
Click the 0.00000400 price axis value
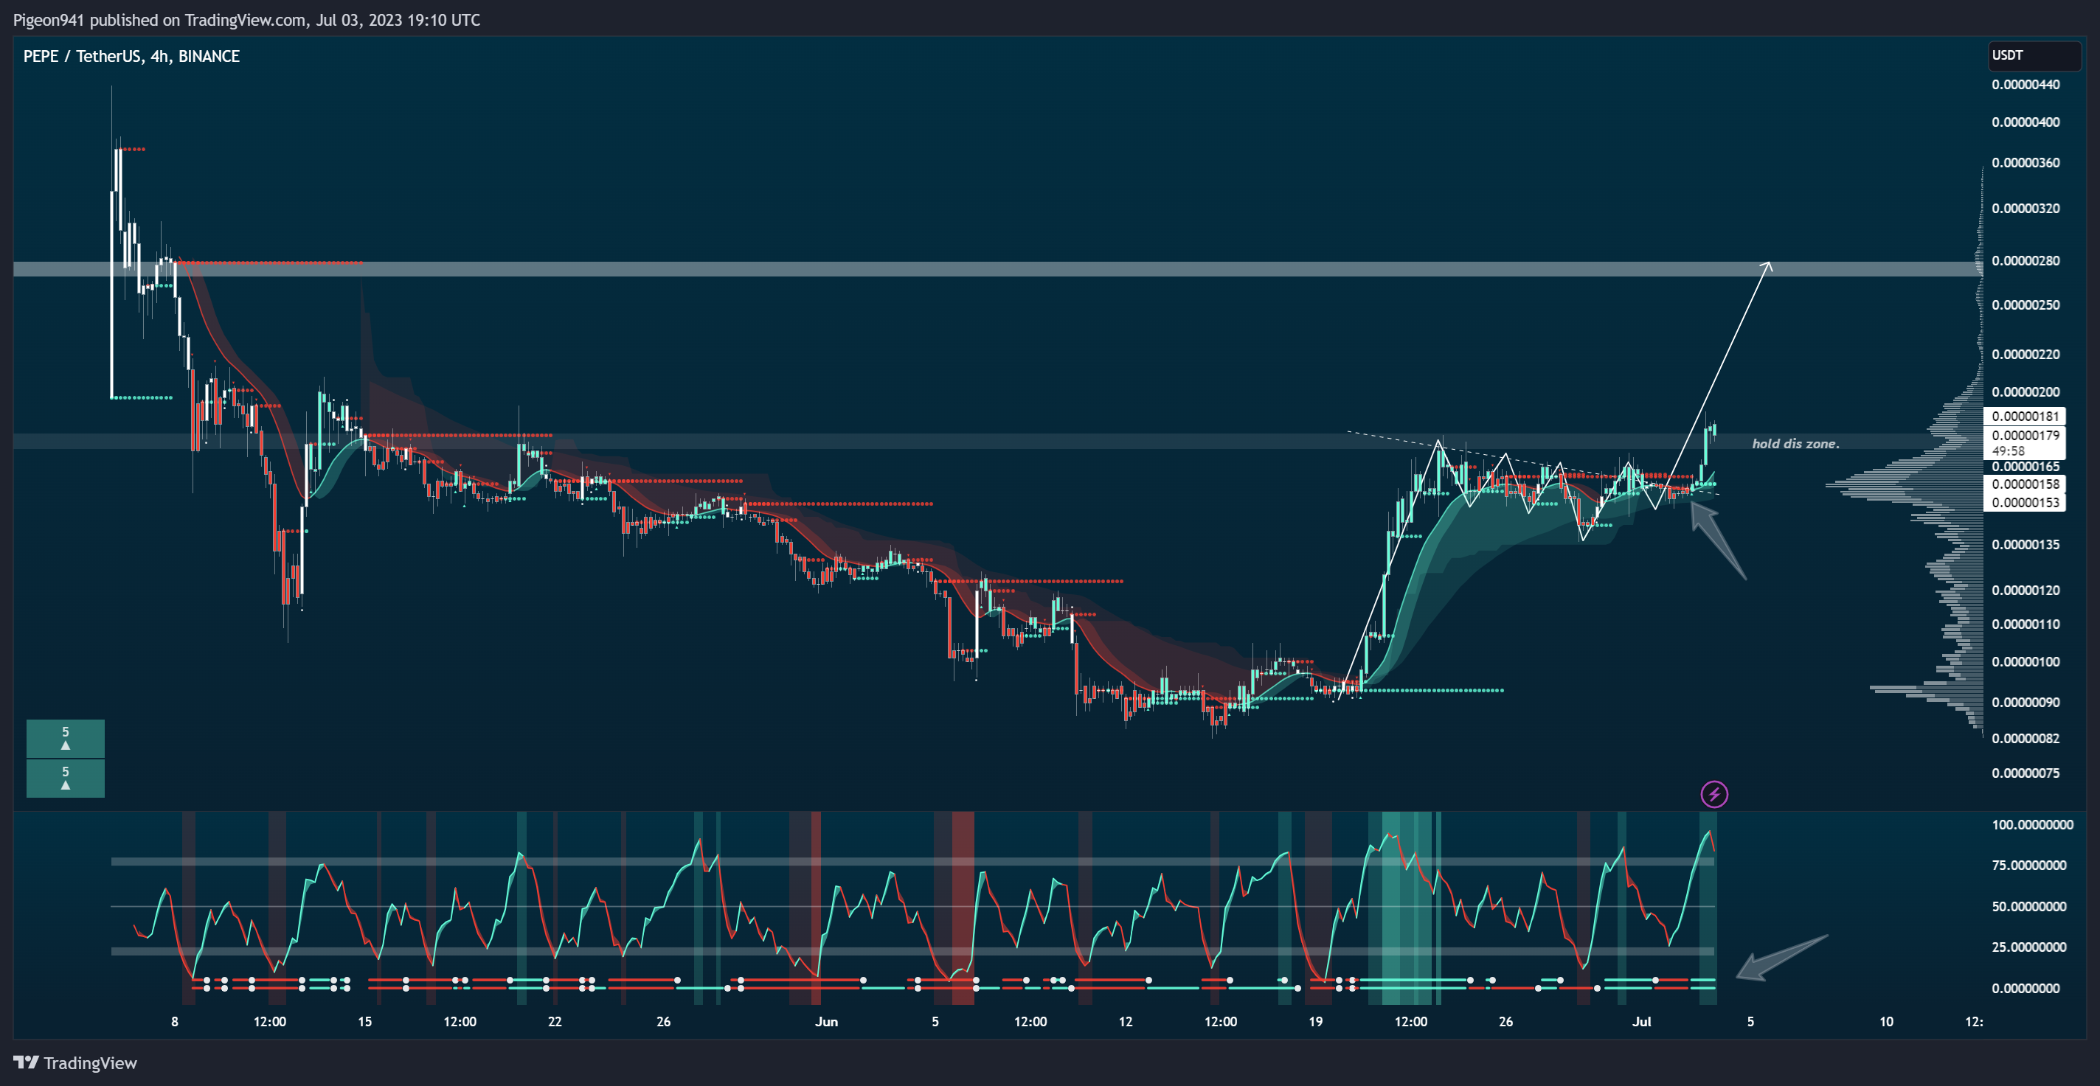point(2025,122)
